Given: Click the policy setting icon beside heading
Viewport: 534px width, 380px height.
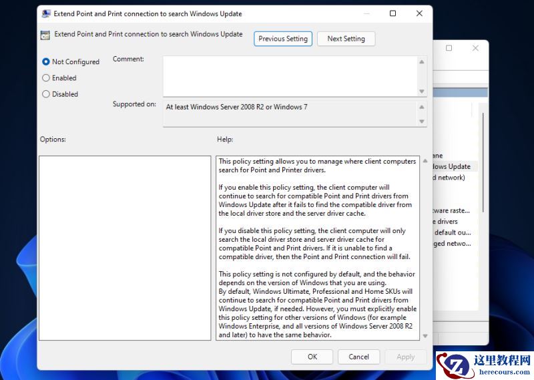Looking at the screenshot, I should point(45,35).
